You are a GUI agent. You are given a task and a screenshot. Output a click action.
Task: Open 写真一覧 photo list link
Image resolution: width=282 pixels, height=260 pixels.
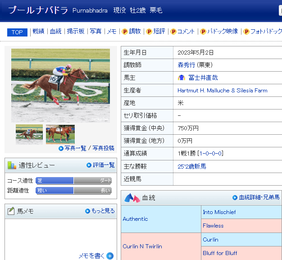[75, 148]
